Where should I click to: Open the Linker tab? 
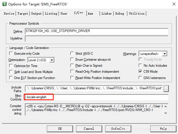(x=107, y=13)
